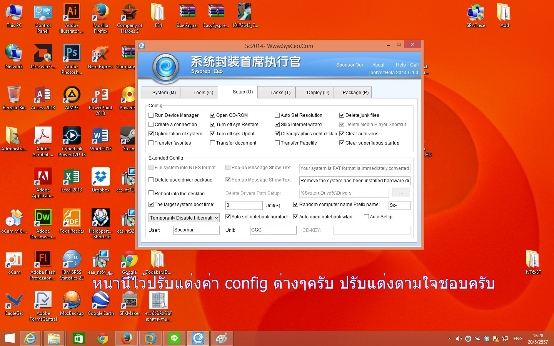
Task: Open Mozilla Firefox desktop shortcut
Action: click(100, 18)
